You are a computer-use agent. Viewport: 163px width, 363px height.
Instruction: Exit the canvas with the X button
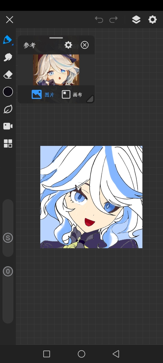9,20
